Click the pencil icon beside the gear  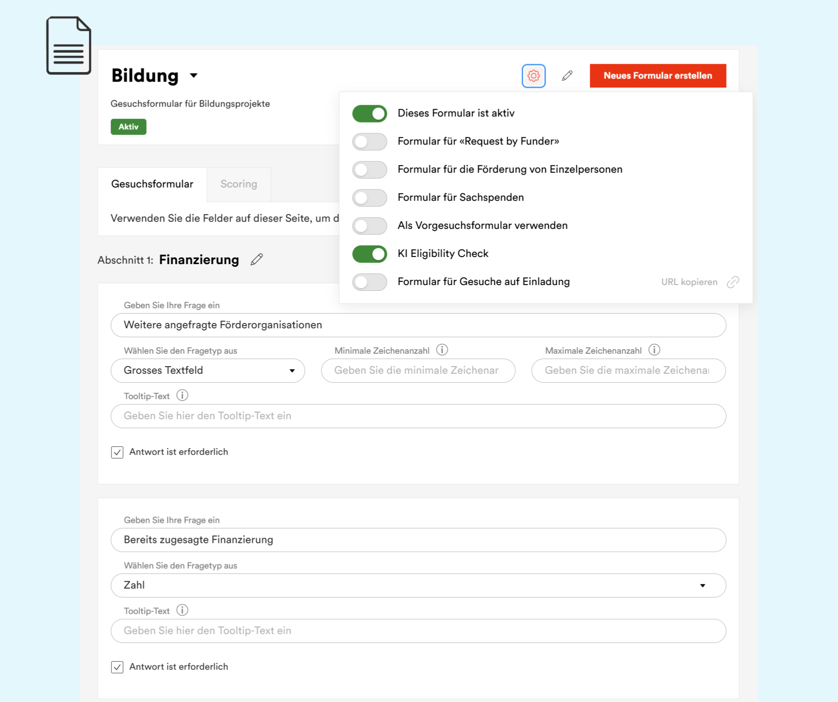point(567,76)
